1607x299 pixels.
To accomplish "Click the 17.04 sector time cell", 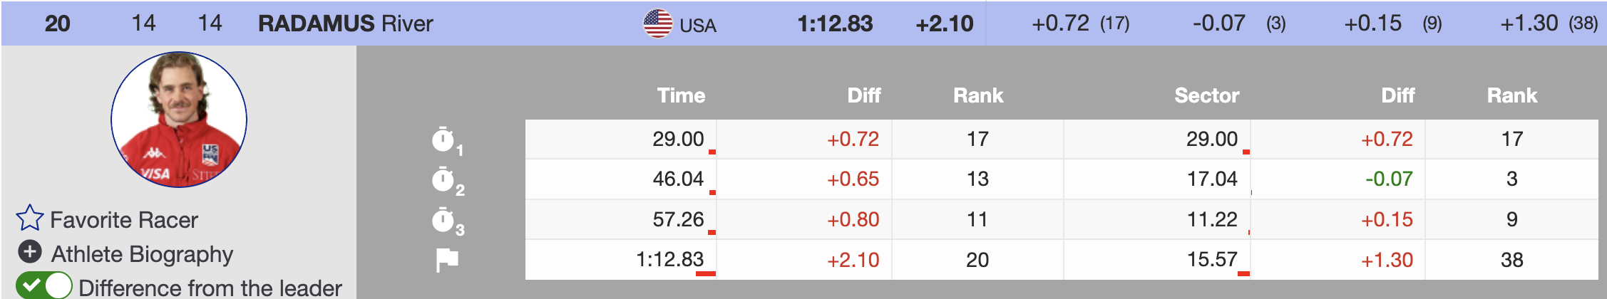I will [1211, 179].
